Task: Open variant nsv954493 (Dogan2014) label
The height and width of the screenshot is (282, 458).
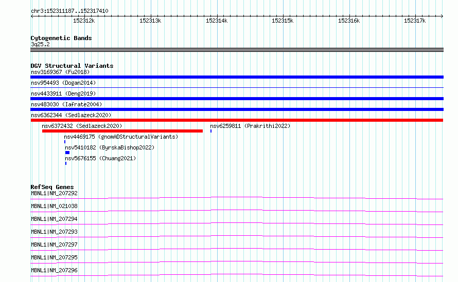Action: click(x=63, y=83)
